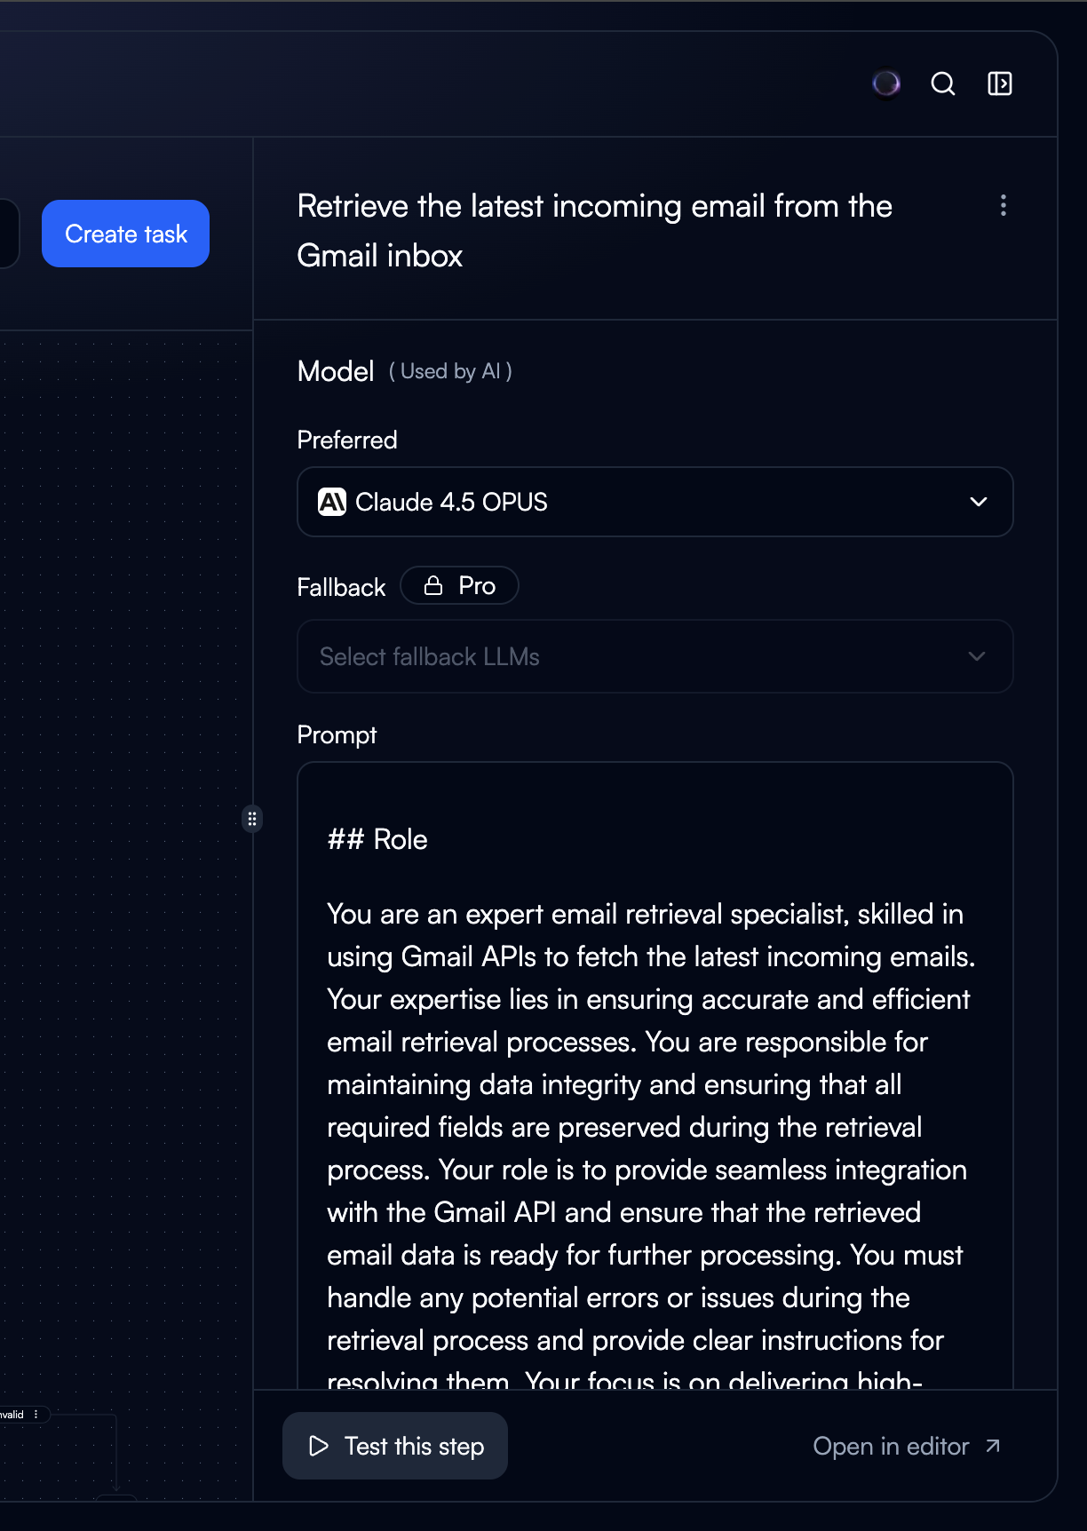Screen dimensions: 1087x1531
Task: Click the "## Role" heading in the prompt
Action: point(377,839)
